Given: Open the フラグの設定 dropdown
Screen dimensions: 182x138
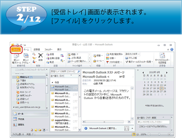Looking at the screenshot, I should coord(114,62).
